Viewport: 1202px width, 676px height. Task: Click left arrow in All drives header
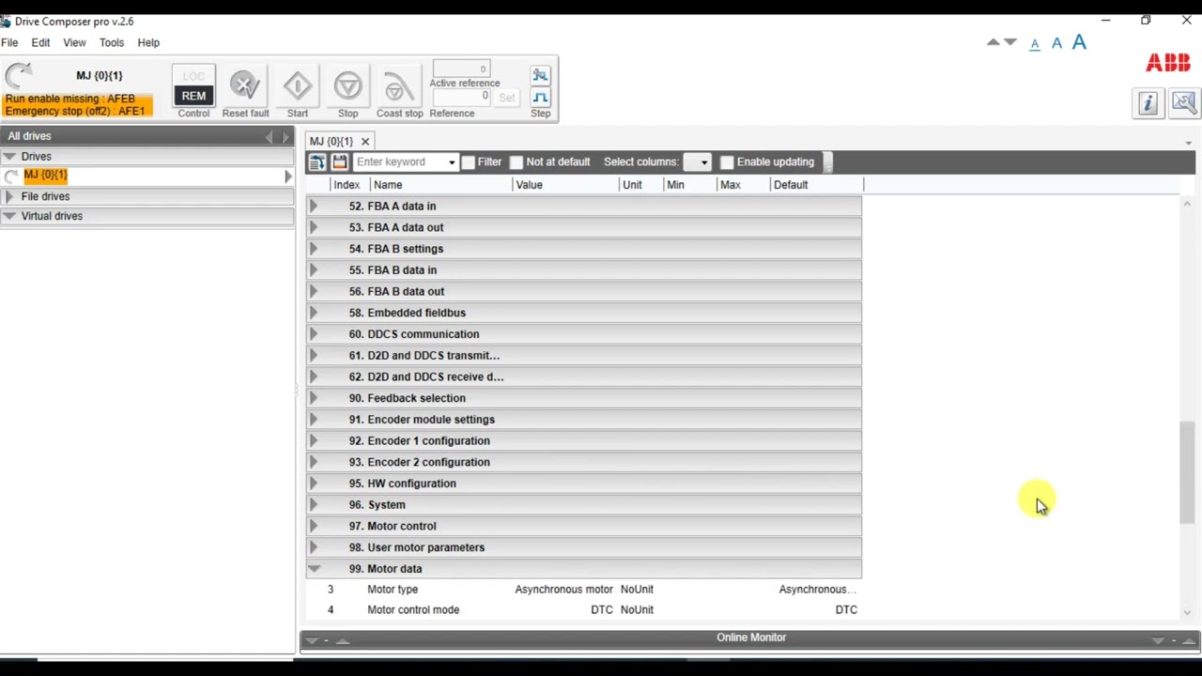[269, 137]
